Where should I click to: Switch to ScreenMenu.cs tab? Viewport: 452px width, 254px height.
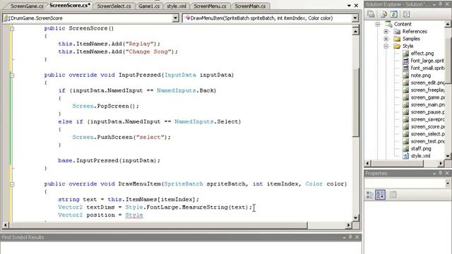point(210,6)
